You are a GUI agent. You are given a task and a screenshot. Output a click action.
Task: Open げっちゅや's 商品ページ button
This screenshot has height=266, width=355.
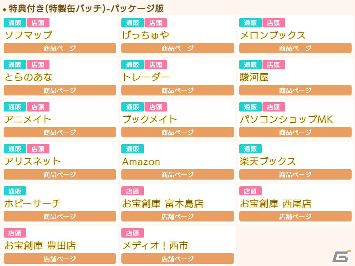tap(177, 48)
